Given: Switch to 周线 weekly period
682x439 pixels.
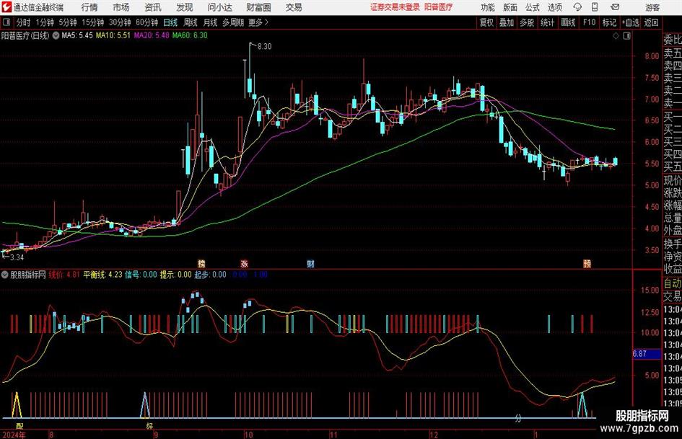Looking at the screenshot, I should tap(191, 22).
